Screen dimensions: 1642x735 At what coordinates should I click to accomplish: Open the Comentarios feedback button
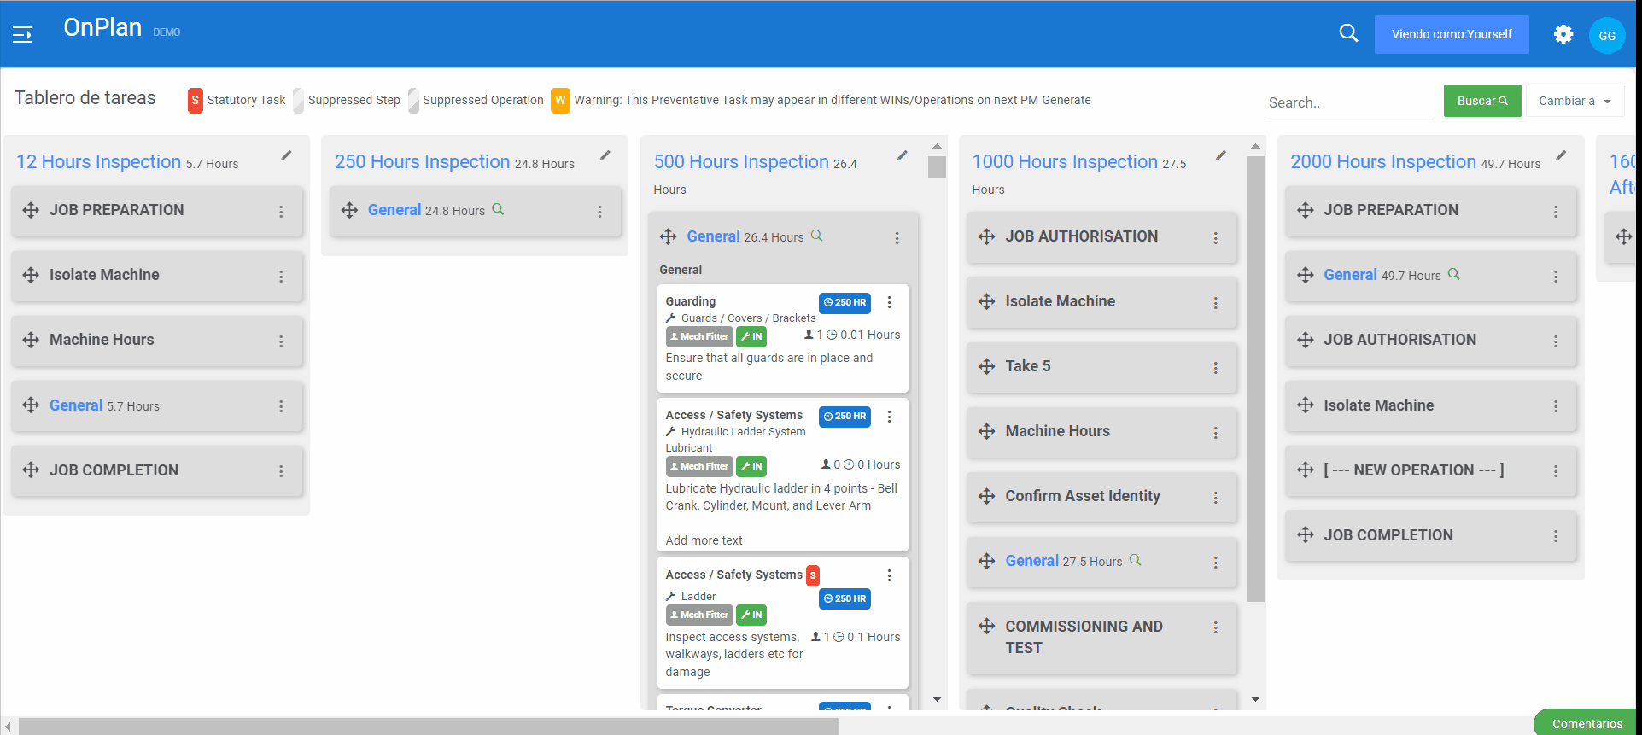click(x=1586, y=723)
